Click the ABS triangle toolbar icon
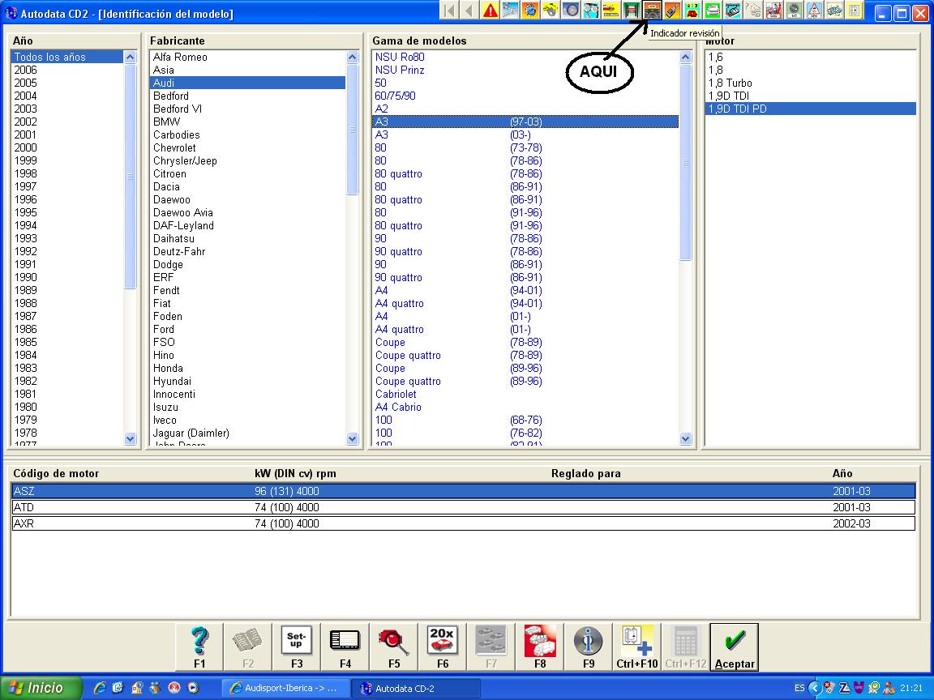 click(814, 11)
